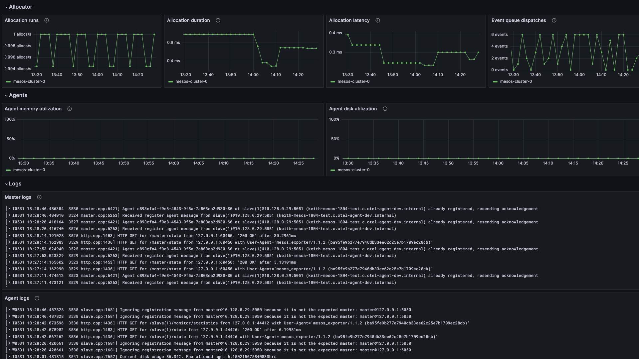Open the info tooltip for Allocation latency
This screenshot has height=359, width=639.
378,20
